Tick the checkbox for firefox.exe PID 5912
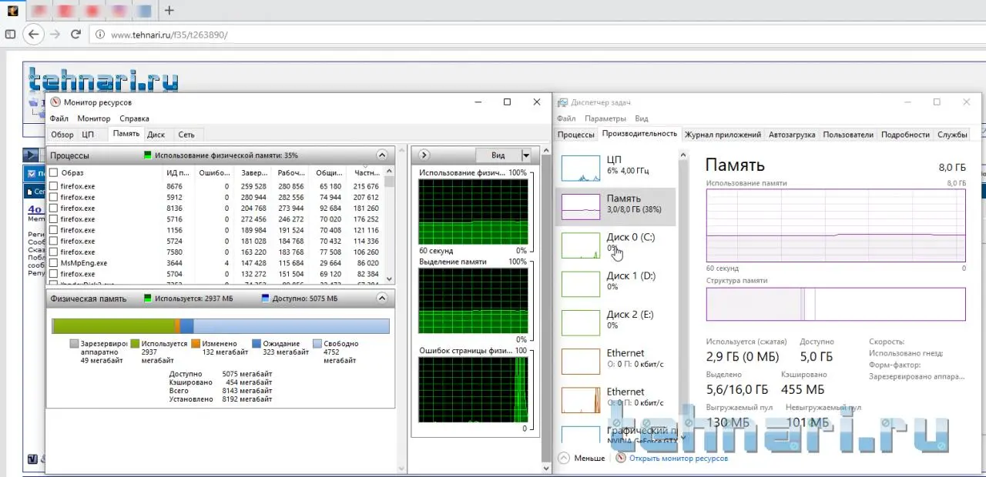The image size is (986, 477). [53, 197]
